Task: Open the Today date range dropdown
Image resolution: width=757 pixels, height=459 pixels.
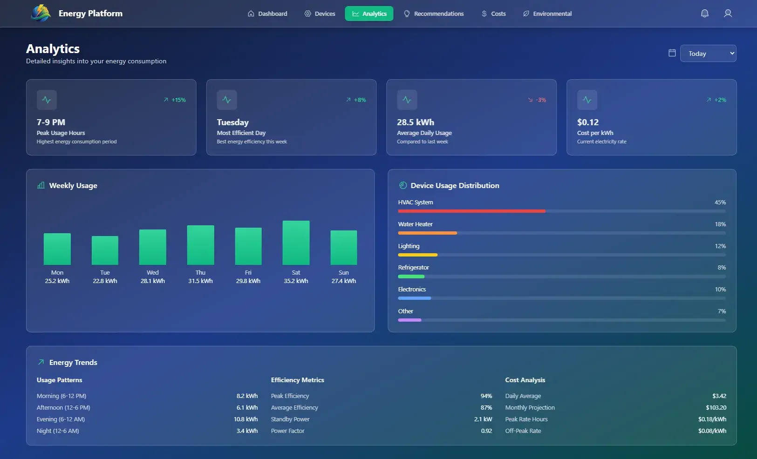Action: (x=708, y=53)
